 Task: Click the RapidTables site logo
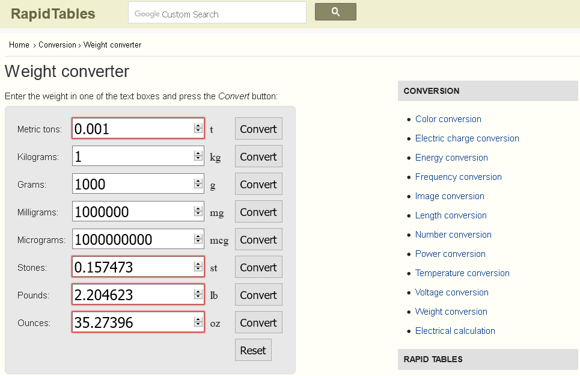tap(53, 13)
